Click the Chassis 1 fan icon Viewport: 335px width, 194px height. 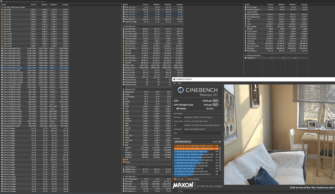coord(124,148)
